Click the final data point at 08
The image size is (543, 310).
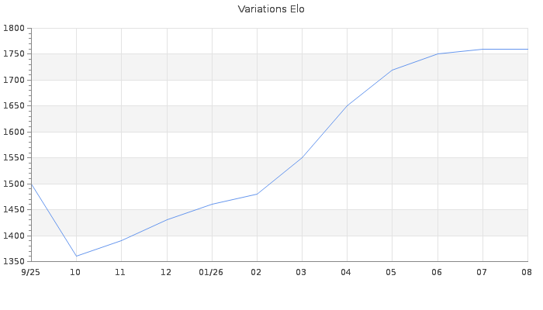[527, 49]
